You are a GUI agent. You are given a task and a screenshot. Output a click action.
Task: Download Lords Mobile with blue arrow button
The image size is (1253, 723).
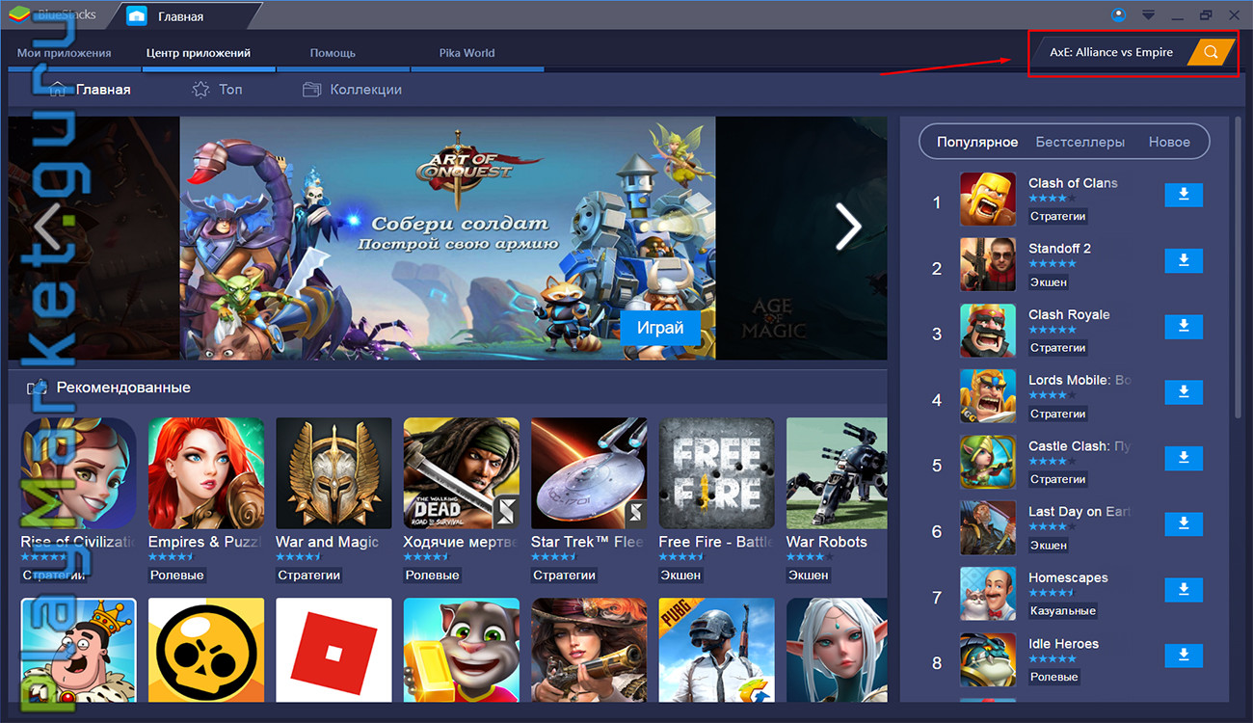pyautogui.click(x=1184, y=392)
